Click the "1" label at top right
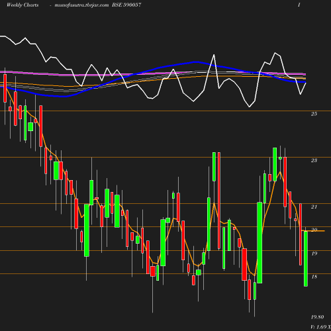Viewport: 331px width, 331px height. pyautogui.click(x=299, y=5)
